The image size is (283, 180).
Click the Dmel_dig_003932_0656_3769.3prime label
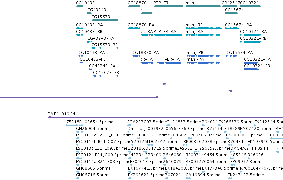166,129
